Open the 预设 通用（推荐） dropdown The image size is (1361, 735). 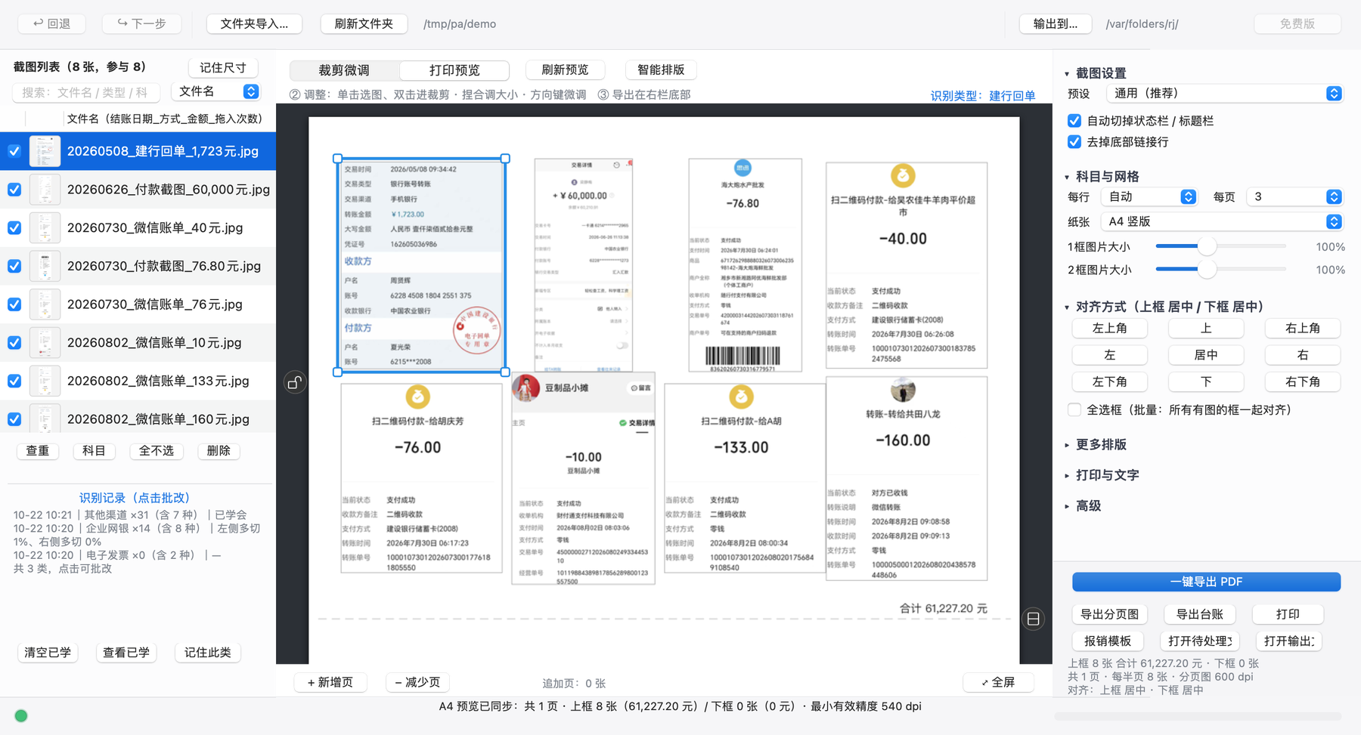pyautogui.click(x=1224, y=93)
